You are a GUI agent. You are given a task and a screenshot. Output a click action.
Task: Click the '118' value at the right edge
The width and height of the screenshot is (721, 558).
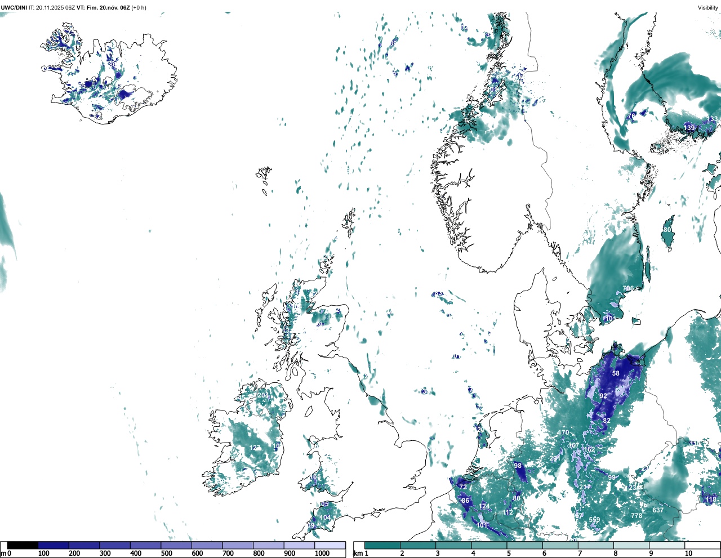pyautogui.click(x=711, y=499)
